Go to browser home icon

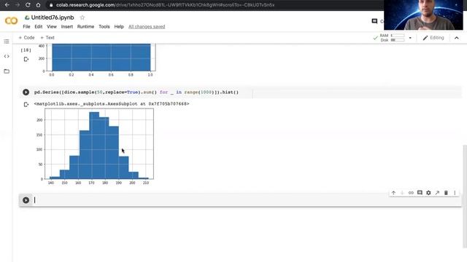38,5
